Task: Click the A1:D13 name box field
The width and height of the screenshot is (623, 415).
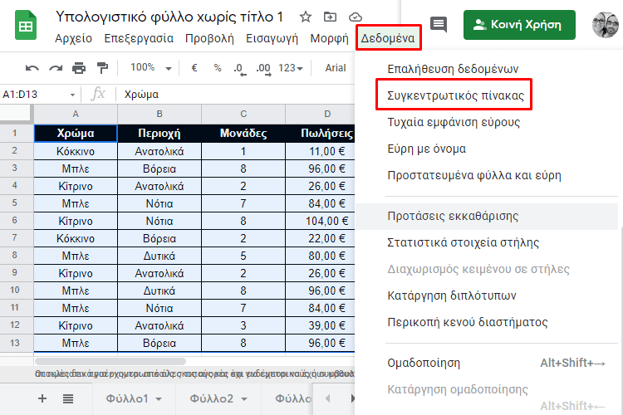Action: coord(33,94)
